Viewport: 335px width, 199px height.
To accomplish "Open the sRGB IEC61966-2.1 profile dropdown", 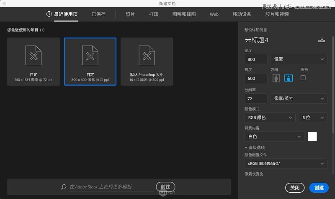I will [286, 163].
